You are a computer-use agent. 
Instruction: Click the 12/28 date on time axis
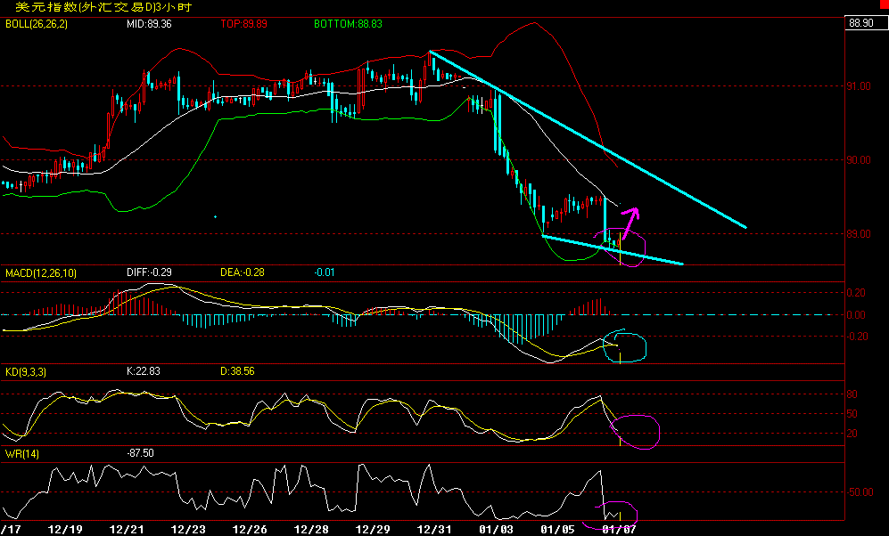pos(311,530)
